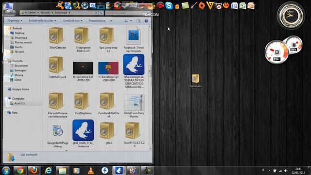This screenshot has height=175, width=311.
Task: Open the Condividi con dropdown
Action: 72,20
